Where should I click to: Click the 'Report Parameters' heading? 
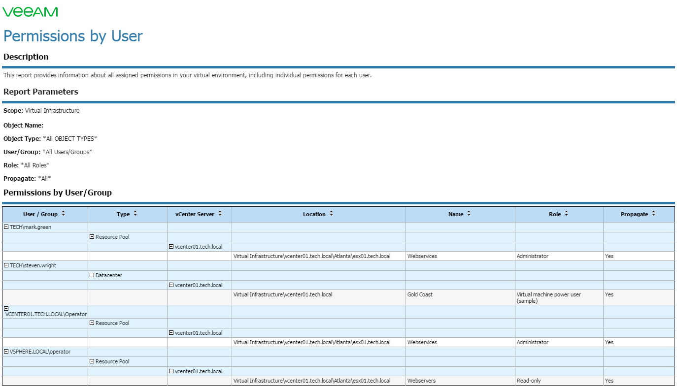coord(41,92)
